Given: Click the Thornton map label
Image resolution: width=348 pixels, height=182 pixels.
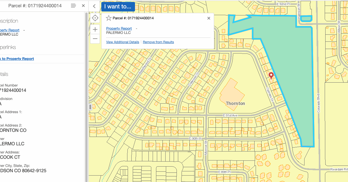Looking at the screenshot, I should pos(235,103).
